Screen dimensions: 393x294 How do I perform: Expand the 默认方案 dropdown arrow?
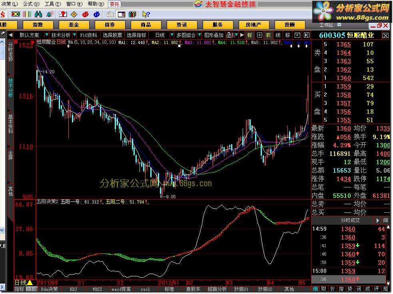(47, 35)
